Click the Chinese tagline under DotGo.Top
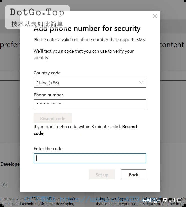 point(37,24)
